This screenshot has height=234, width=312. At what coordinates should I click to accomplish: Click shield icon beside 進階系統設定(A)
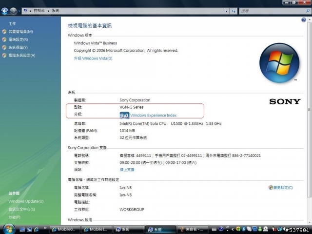[4, 56]
